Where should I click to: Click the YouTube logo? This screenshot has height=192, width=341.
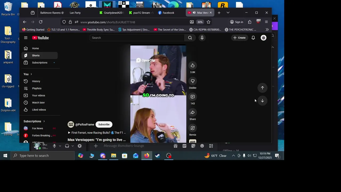pyautogui.click(x=40, y=38)
